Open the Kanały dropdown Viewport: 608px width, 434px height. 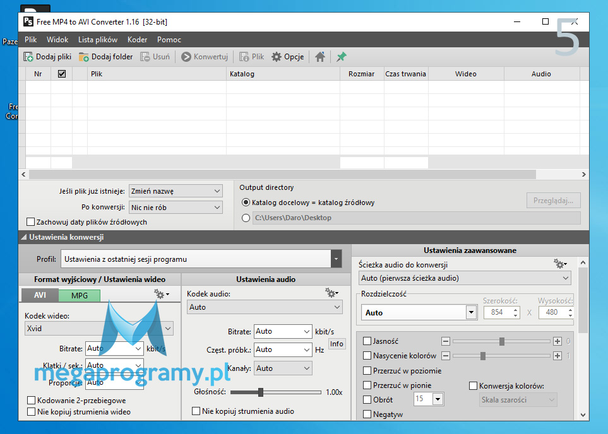click(283, 368)
